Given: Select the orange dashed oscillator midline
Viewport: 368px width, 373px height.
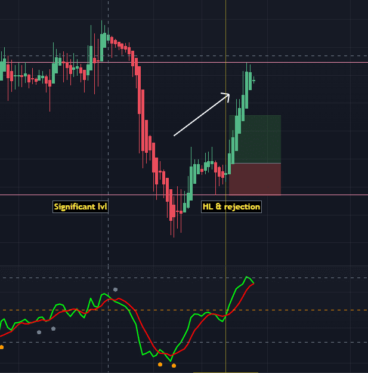Looking at the screenshot, I should [184, 310].
